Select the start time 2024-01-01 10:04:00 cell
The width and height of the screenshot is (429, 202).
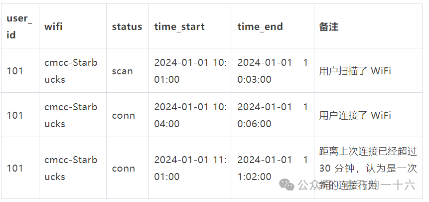click(x=190, y=115)
